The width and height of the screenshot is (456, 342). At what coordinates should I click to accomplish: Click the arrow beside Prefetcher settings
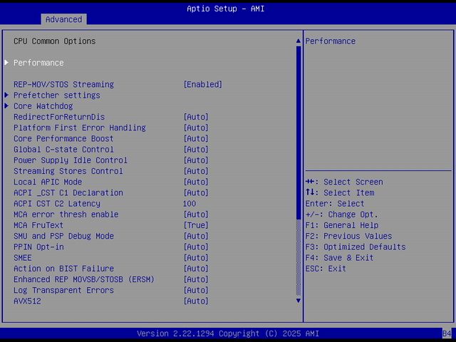tap(6, 95)
